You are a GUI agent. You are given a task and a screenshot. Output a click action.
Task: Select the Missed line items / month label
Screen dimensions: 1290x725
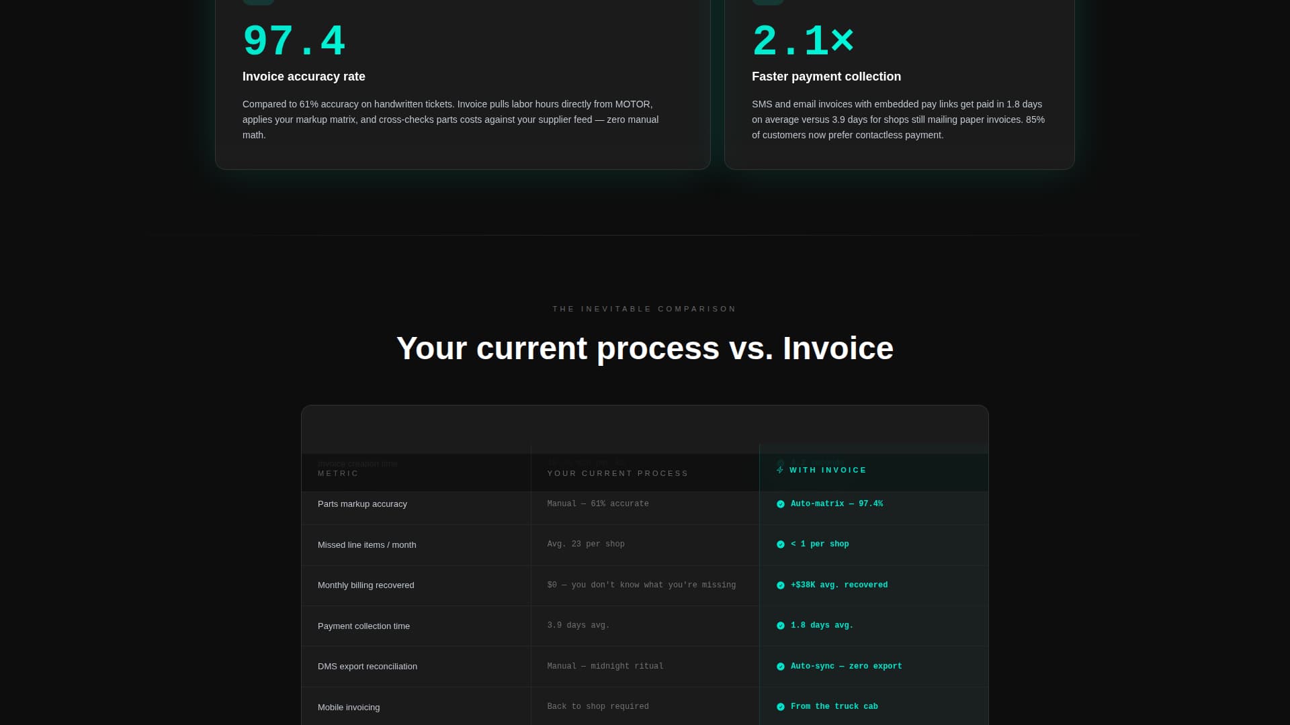[367, 545]
